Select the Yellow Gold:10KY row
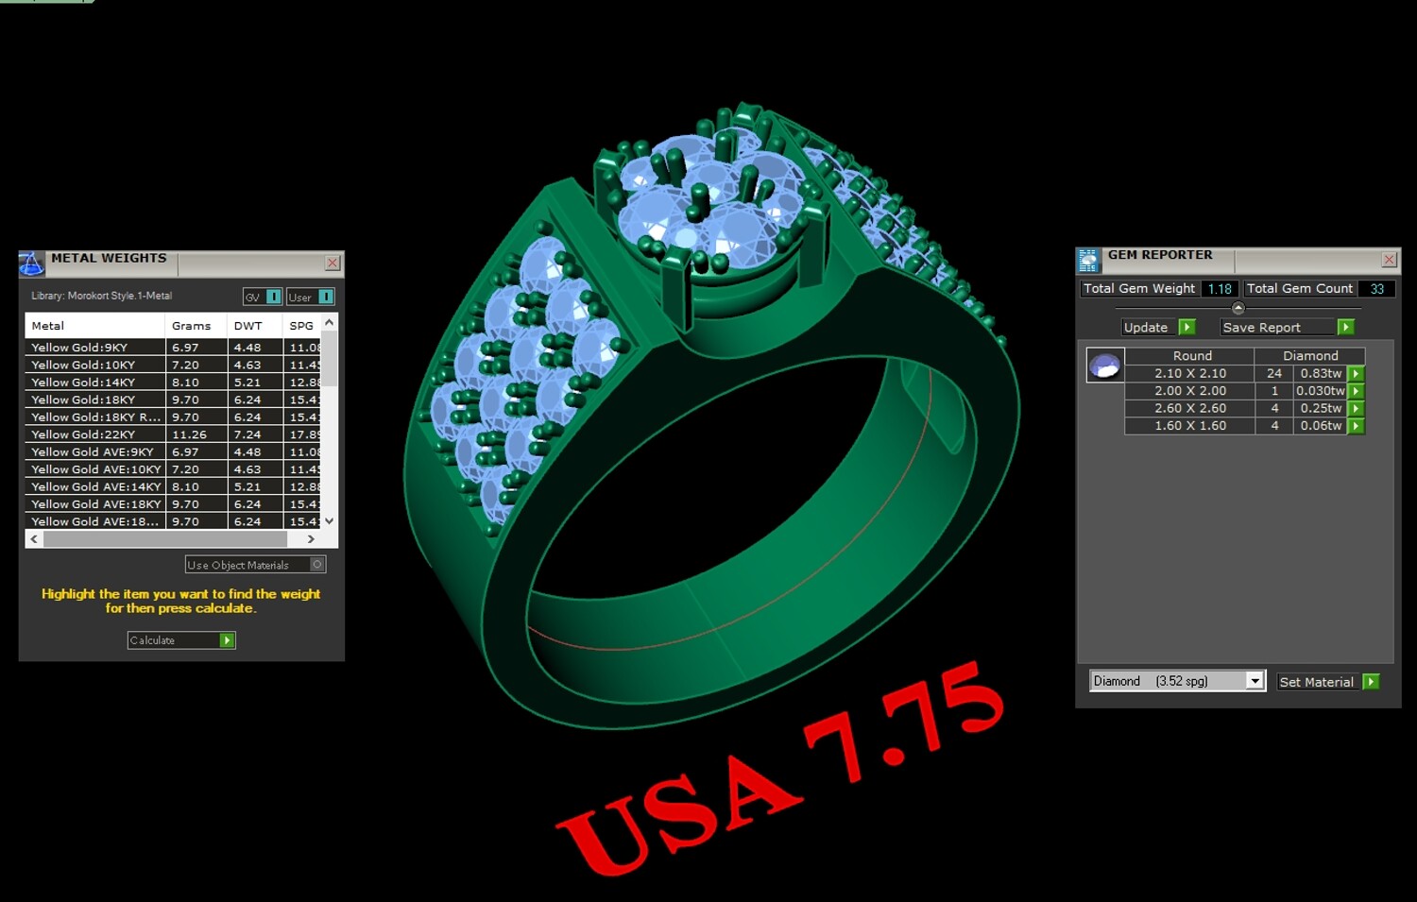 point(173,365)
